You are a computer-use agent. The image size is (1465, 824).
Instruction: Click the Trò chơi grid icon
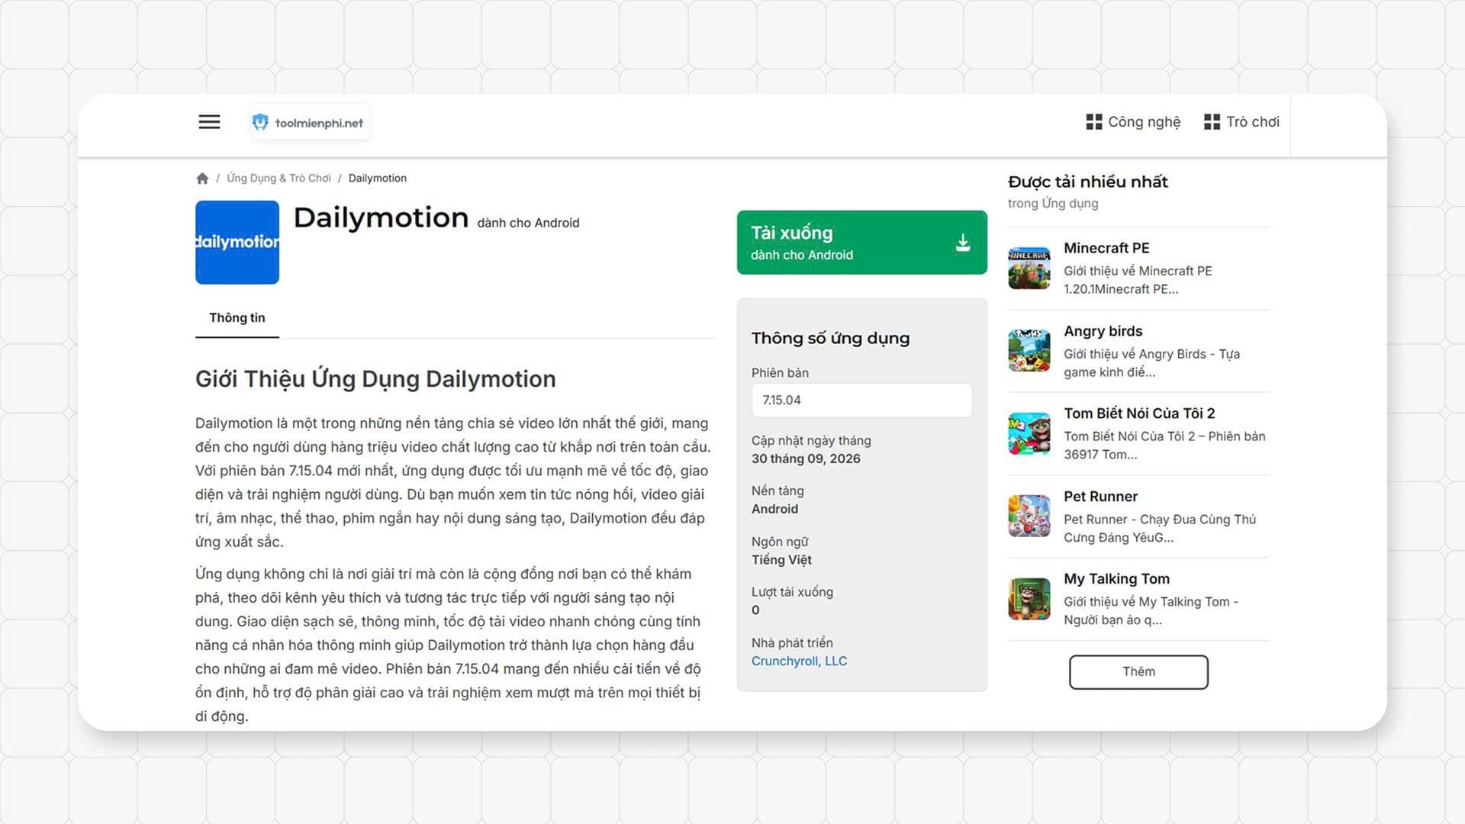point(1212,122)
